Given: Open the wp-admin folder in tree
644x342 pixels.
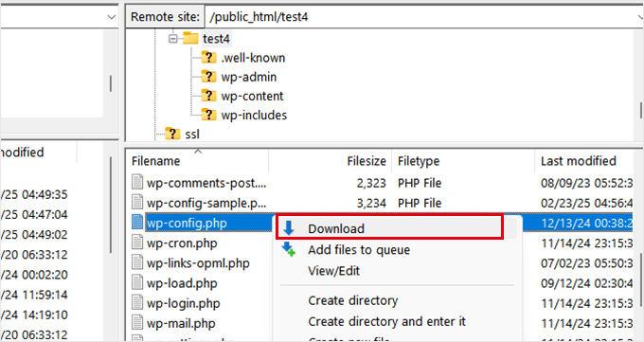Looking at the screenshot, I should click(248, 77).
